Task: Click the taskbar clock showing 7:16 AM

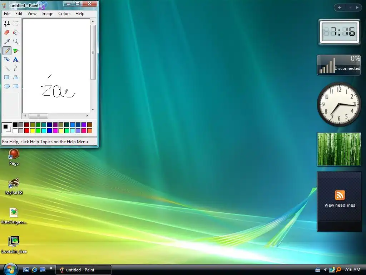Action: (352, 270)
